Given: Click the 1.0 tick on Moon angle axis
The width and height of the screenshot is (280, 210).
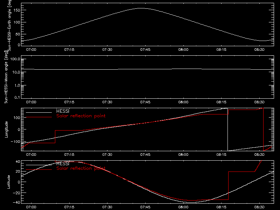Looking at the screenshot, I should point(17,85).
